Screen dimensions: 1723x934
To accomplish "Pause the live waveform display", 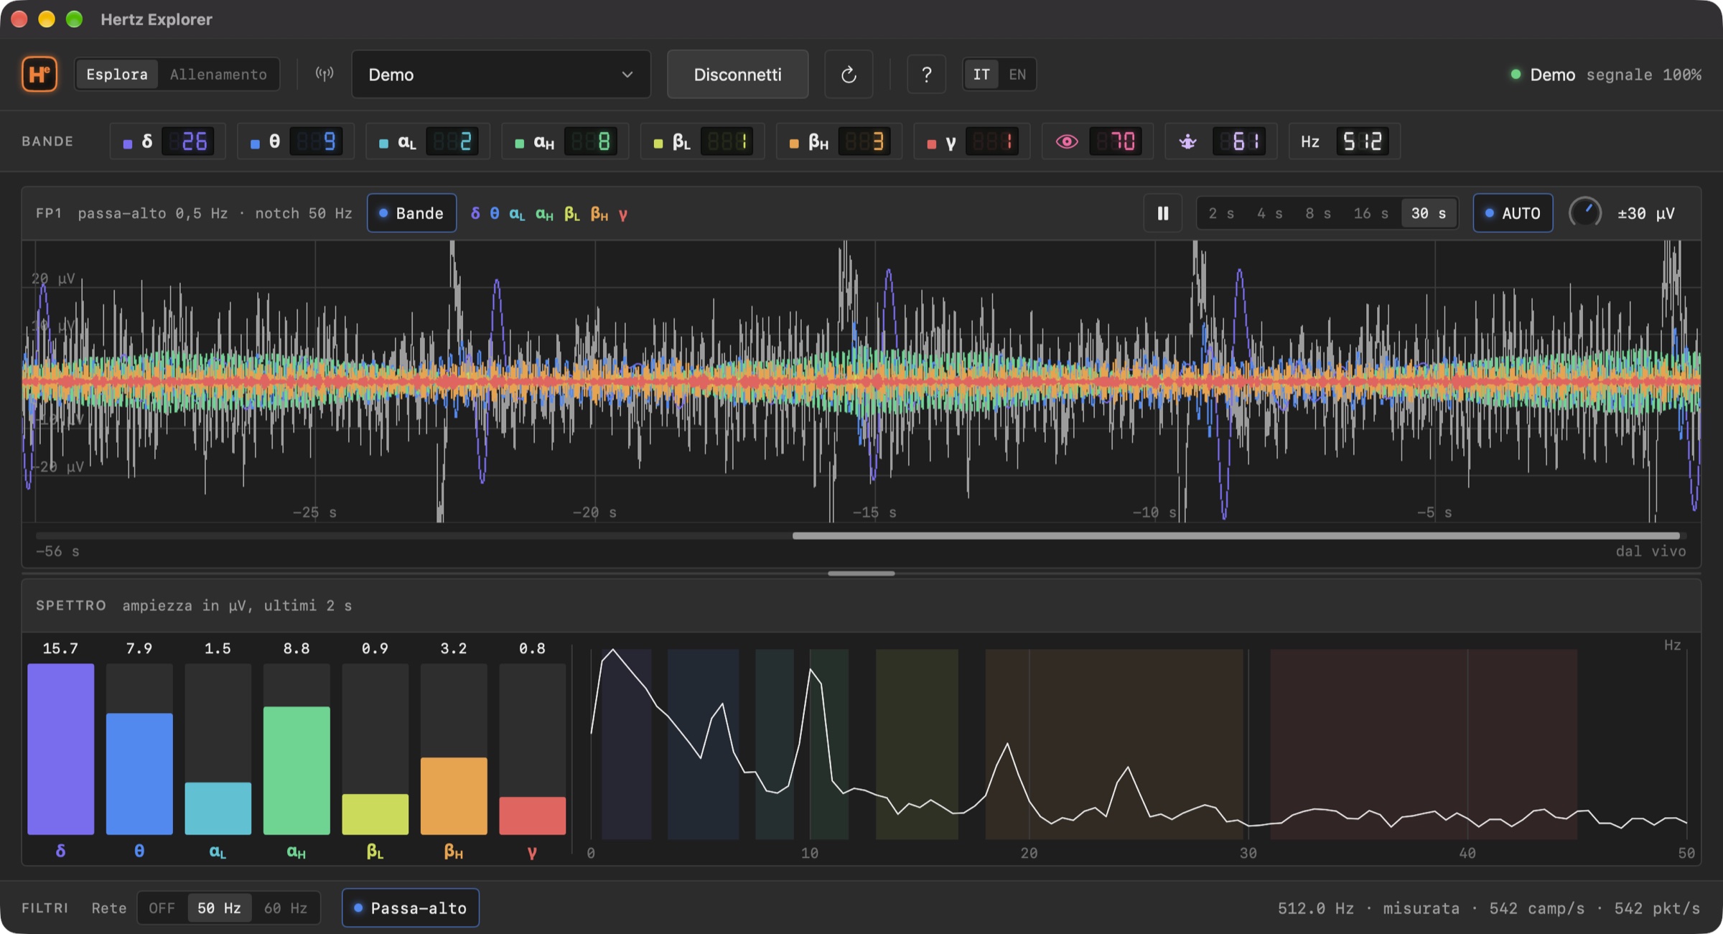I will click(1162, 213).
